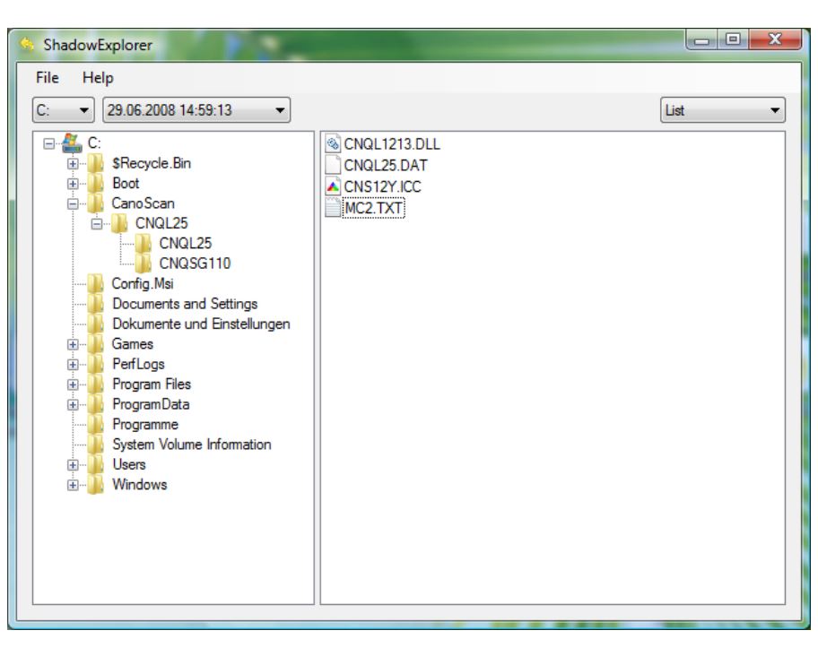Minimize the ShadowExplorer window
This screenshot has width=818, height=665.
[x=701, y=40]
